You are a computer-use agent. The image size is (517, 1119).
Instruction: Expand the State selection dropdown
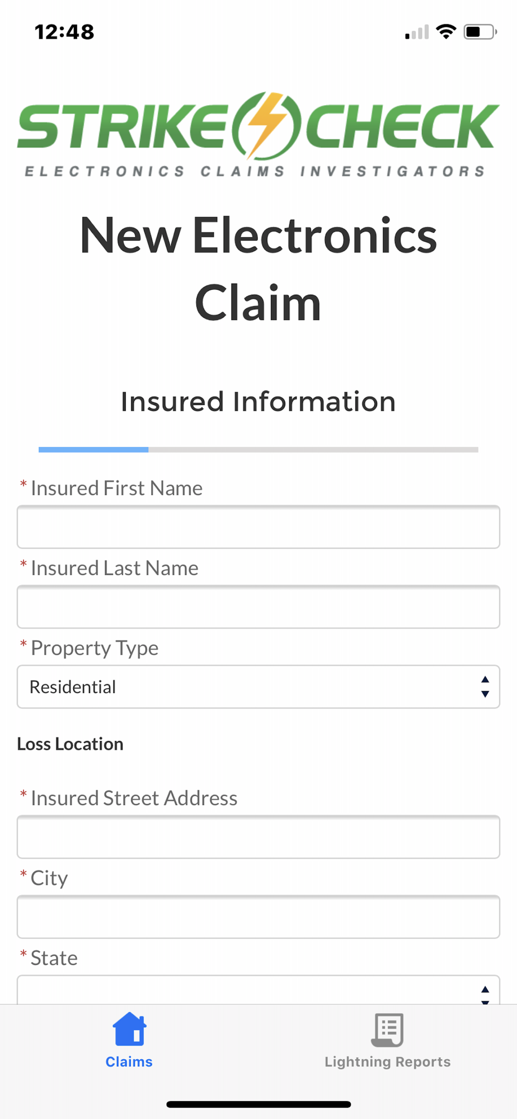258,990
